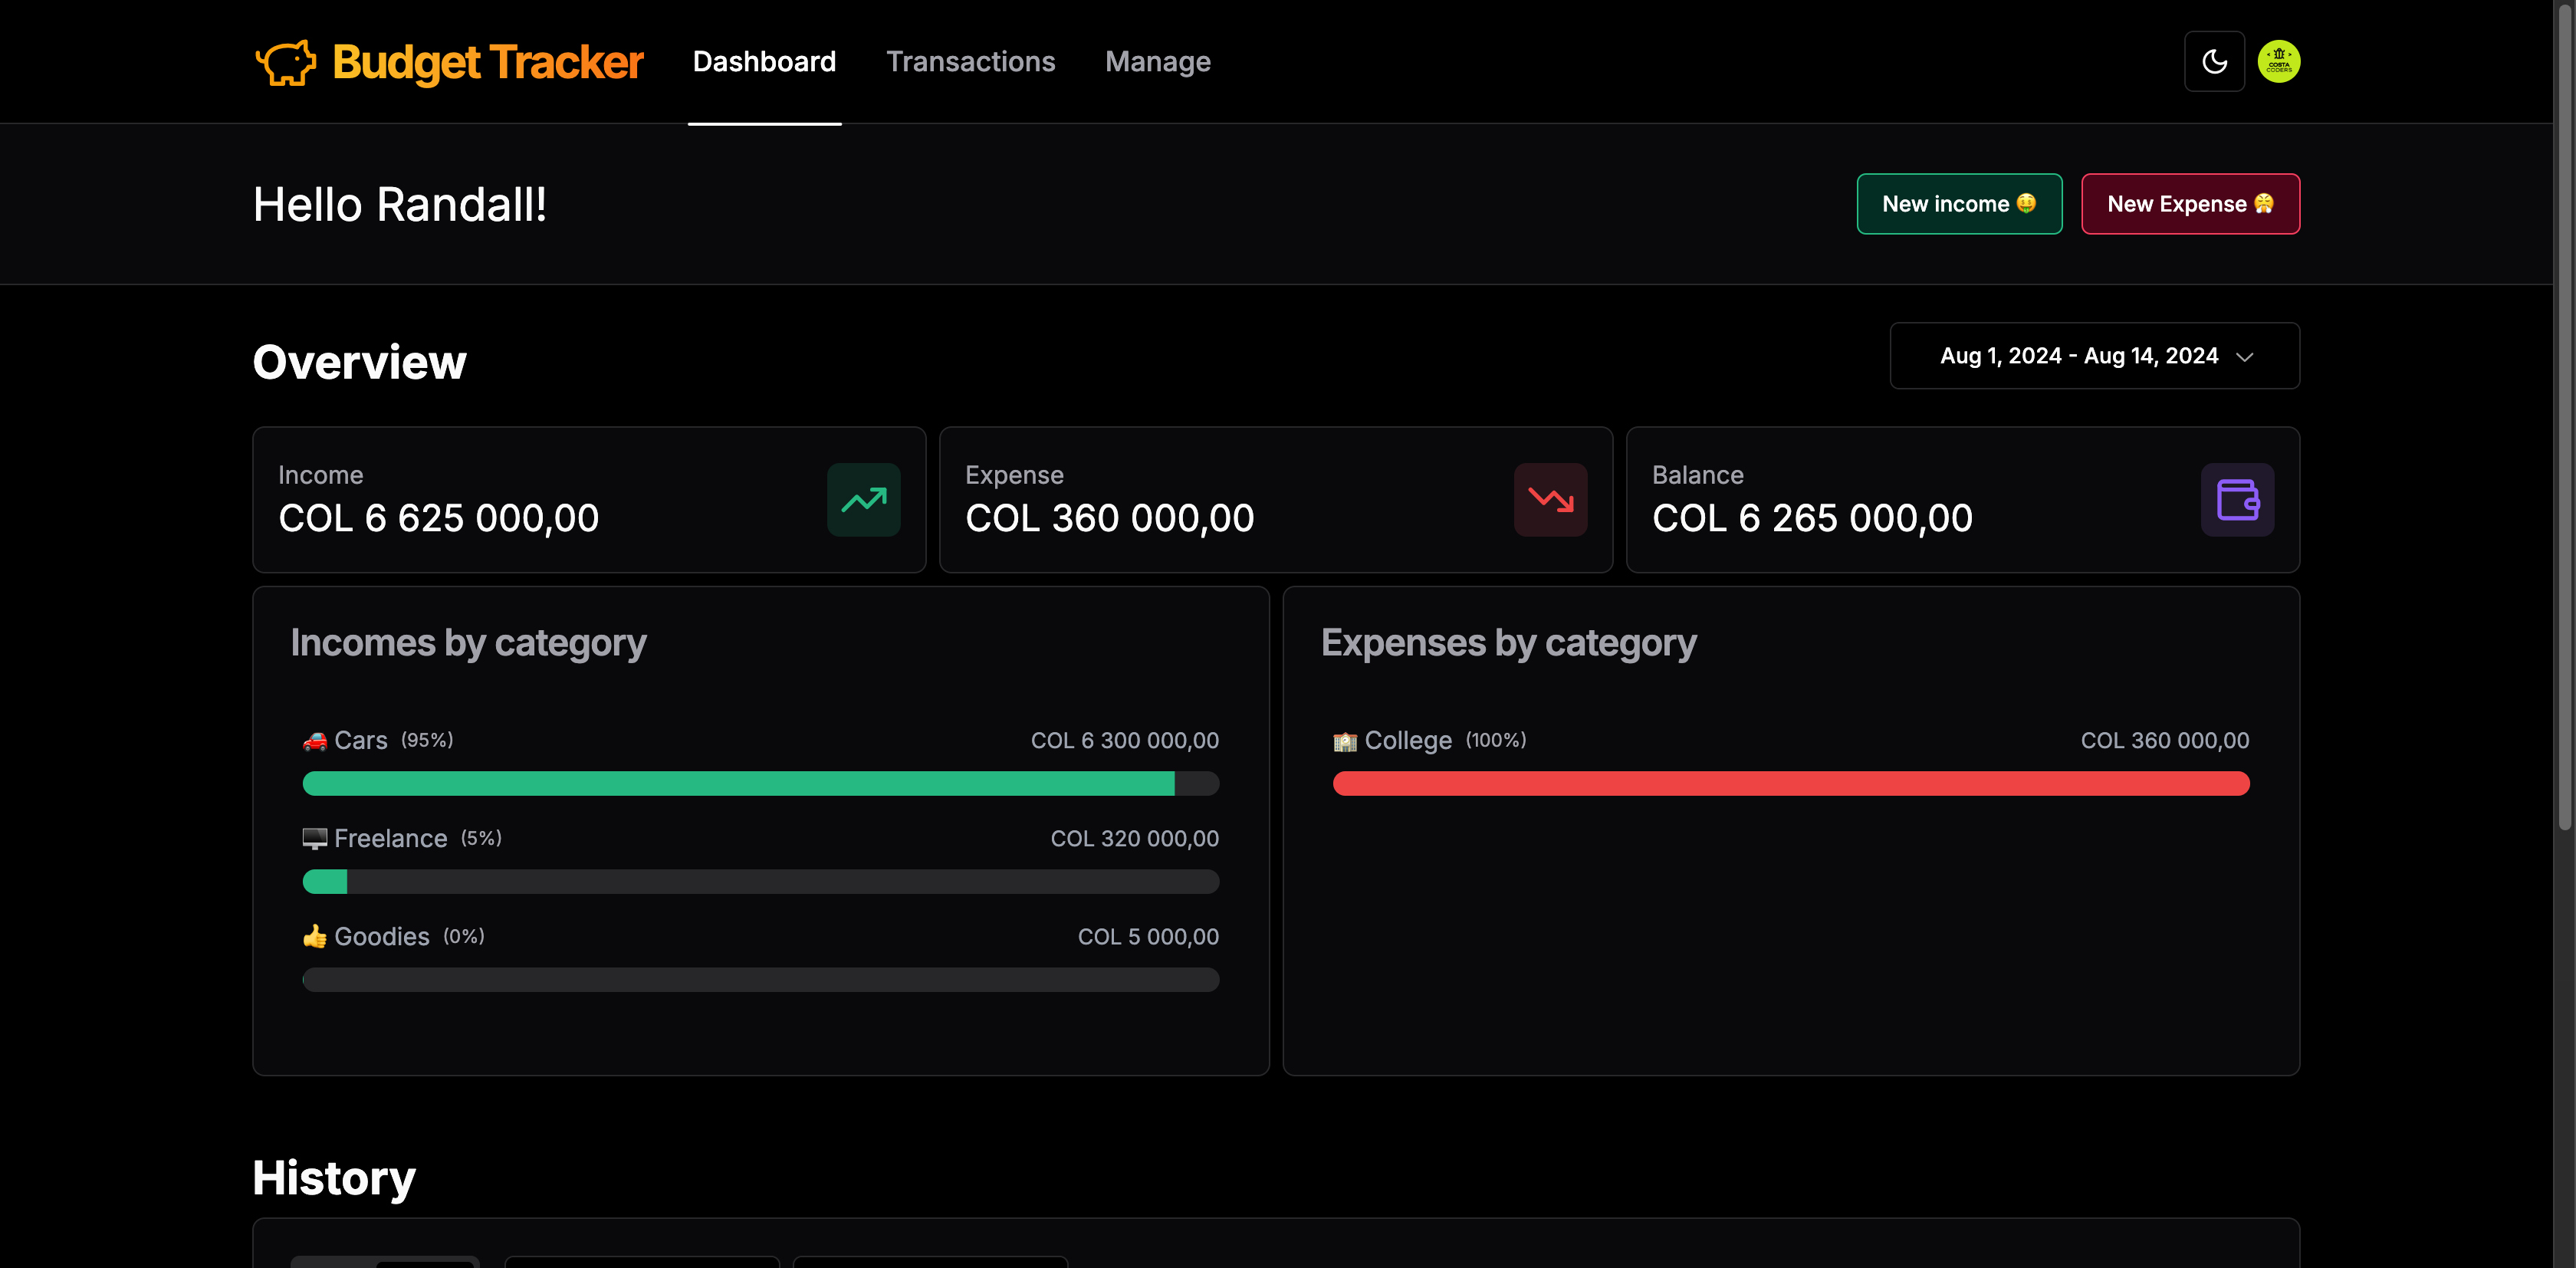Select the Dashboard tab
The width and height of the screenshot is (2576, 1268).
tap(764, 62)
